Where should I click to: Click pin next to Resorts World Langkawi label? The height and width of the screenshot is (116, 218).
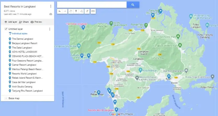116,110
